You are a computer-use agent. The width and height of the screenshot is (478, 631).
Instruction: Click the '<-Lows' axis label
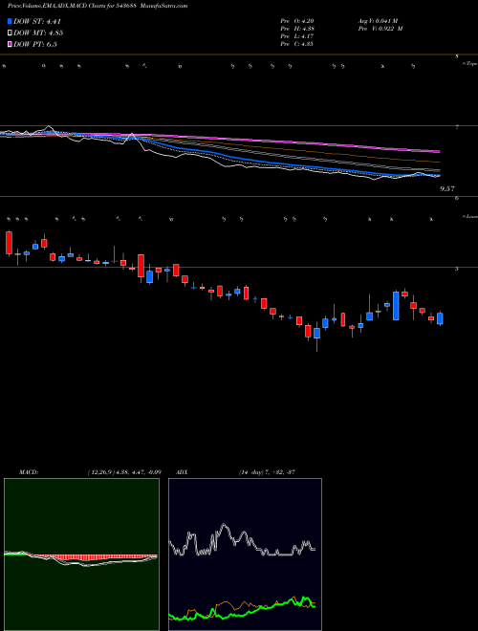(469, 216)
